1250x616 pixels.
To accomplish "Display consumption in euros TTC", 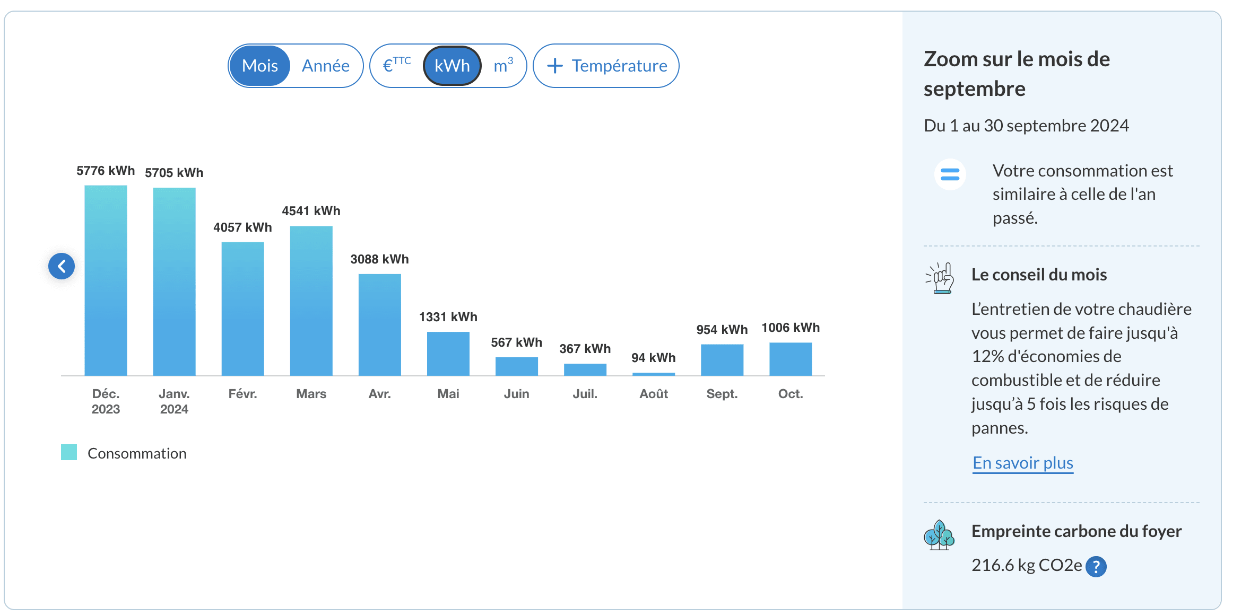I will 397,66.
